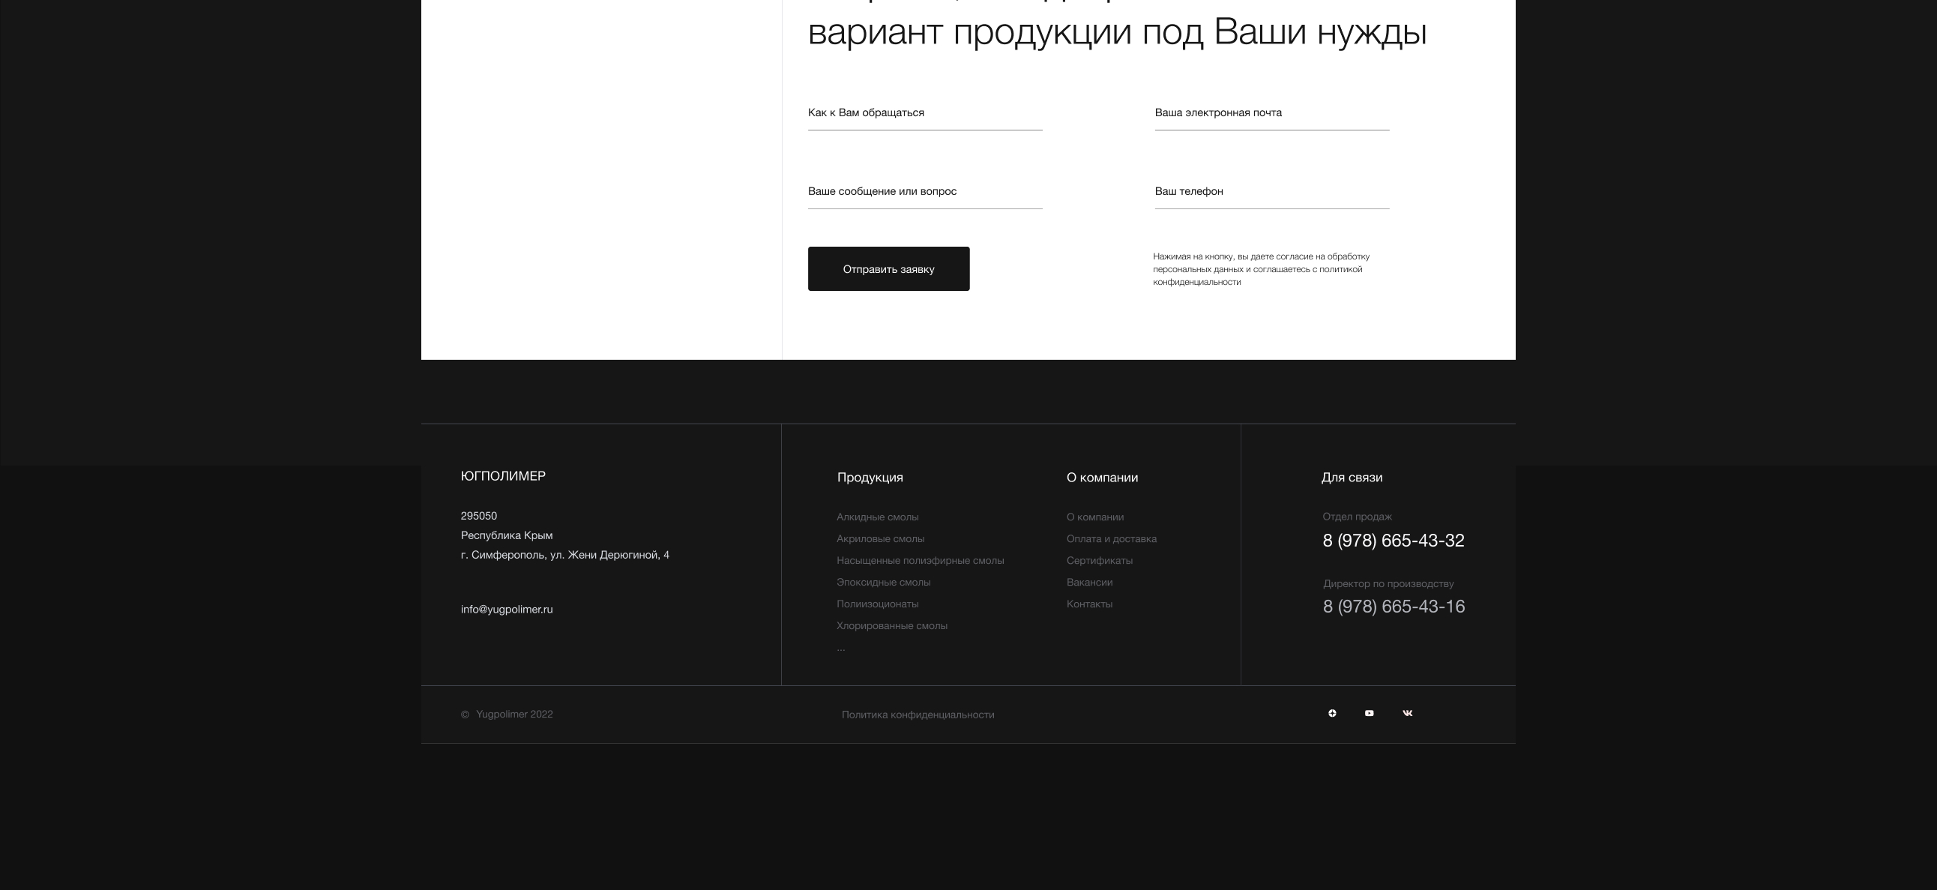Open the Оплата и доставка link

pyautogui.click(x=1111, y=539)
